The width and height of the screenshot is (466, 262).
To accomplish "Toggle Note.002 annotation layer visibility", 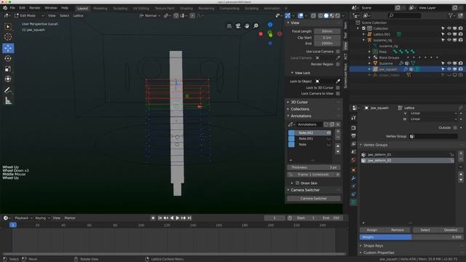I will pyautogui.click(x=328, y=132).
